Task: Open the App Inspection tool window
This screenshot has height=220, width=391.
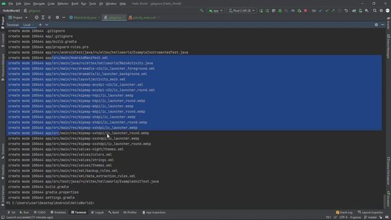Action: coord(154,212)
